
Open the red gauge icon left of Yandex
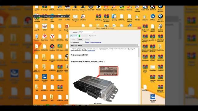[45, 37]
